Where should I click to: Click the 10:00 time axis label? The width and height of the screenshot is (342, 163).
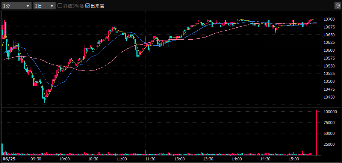point(65,159)
